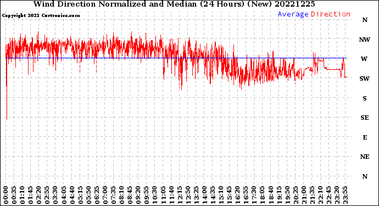The image size is (379, 206).
Task: Click the 02:20 time axis label
Action: (x=38, y=196)
